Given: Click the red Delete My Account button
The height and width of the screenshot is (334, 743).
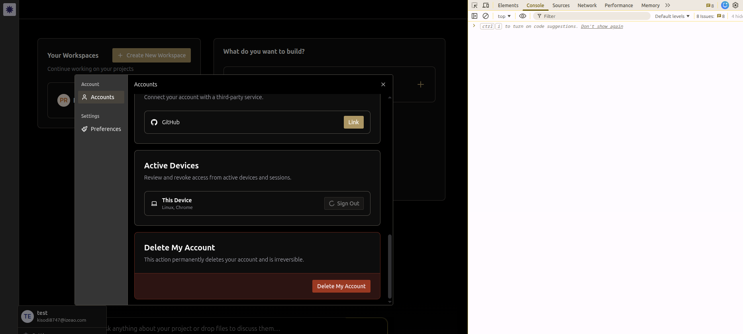Looking at the screenshot, I should [x=341, y=286].
